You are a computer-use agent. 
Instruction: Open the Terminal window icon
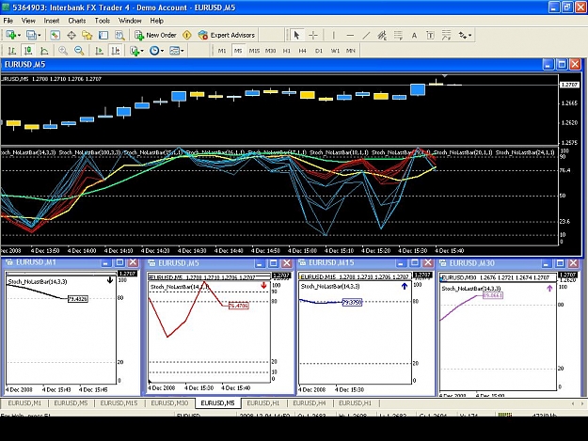[103, 35]
